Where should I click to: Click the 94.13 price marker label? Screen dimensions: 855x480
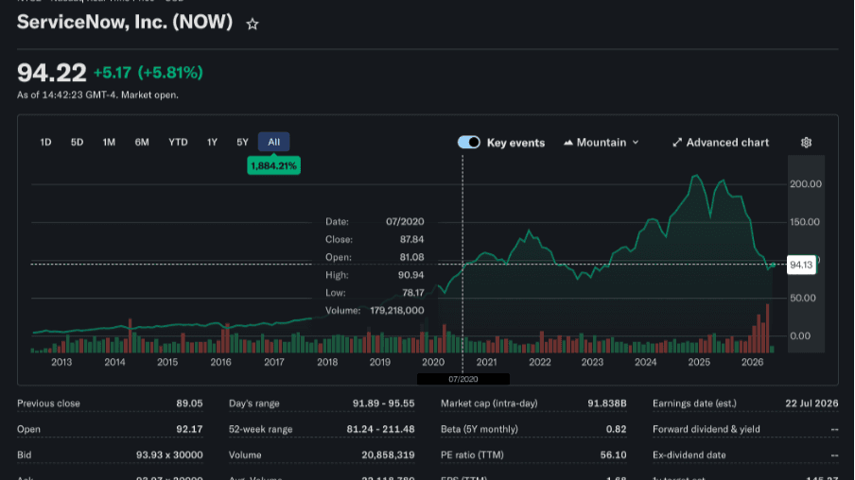click(801, 265)
